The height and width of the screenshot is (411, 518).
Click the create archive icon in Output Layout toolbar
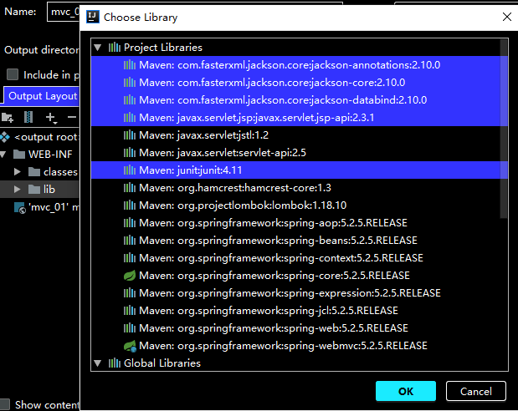pos(28,117)
